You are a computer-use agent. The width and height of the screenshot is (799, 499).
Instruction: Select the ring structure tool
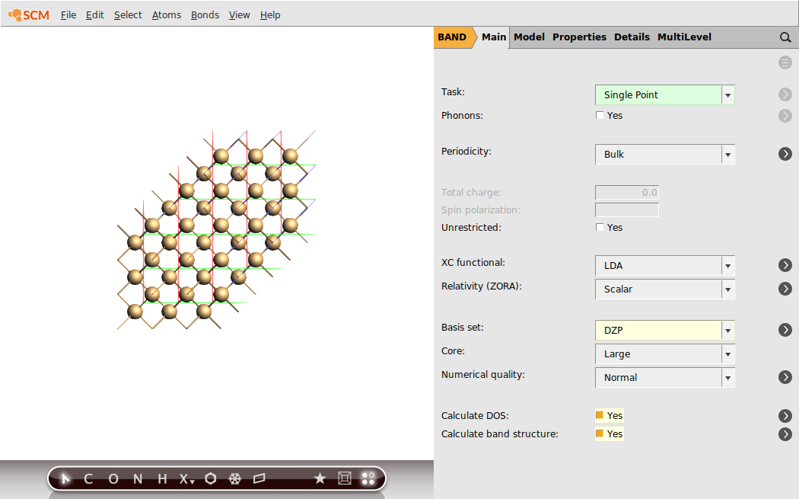(210, 478)
